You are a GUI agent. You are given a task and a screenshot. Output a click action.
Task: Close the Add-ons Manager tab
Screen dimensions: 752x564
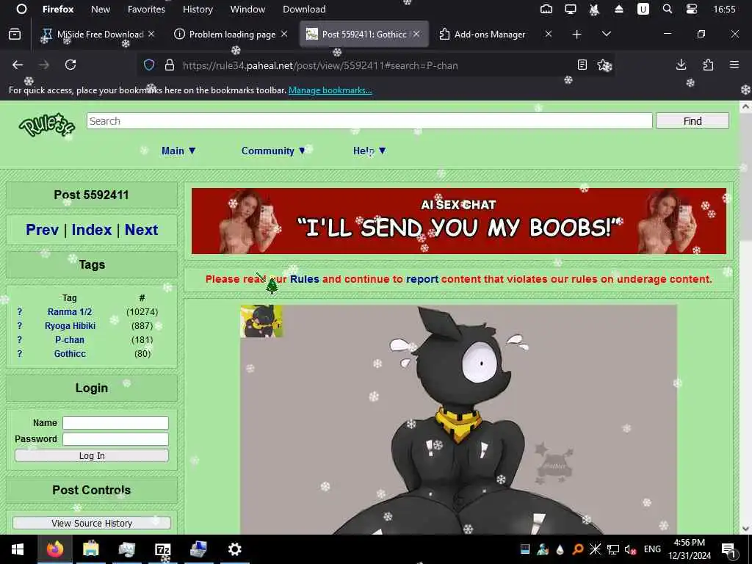[549, 34]
